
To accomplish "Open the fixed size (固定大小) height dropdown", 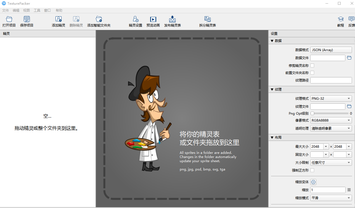I will pyautogui.click(x=349, y=155).
